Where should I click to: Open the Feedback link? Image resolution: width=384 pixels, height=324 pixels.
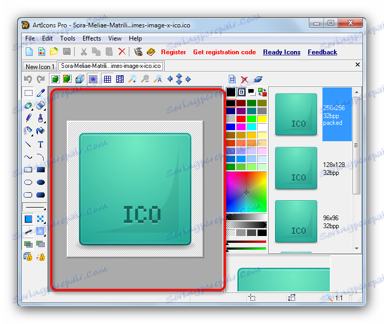[322, 52]
